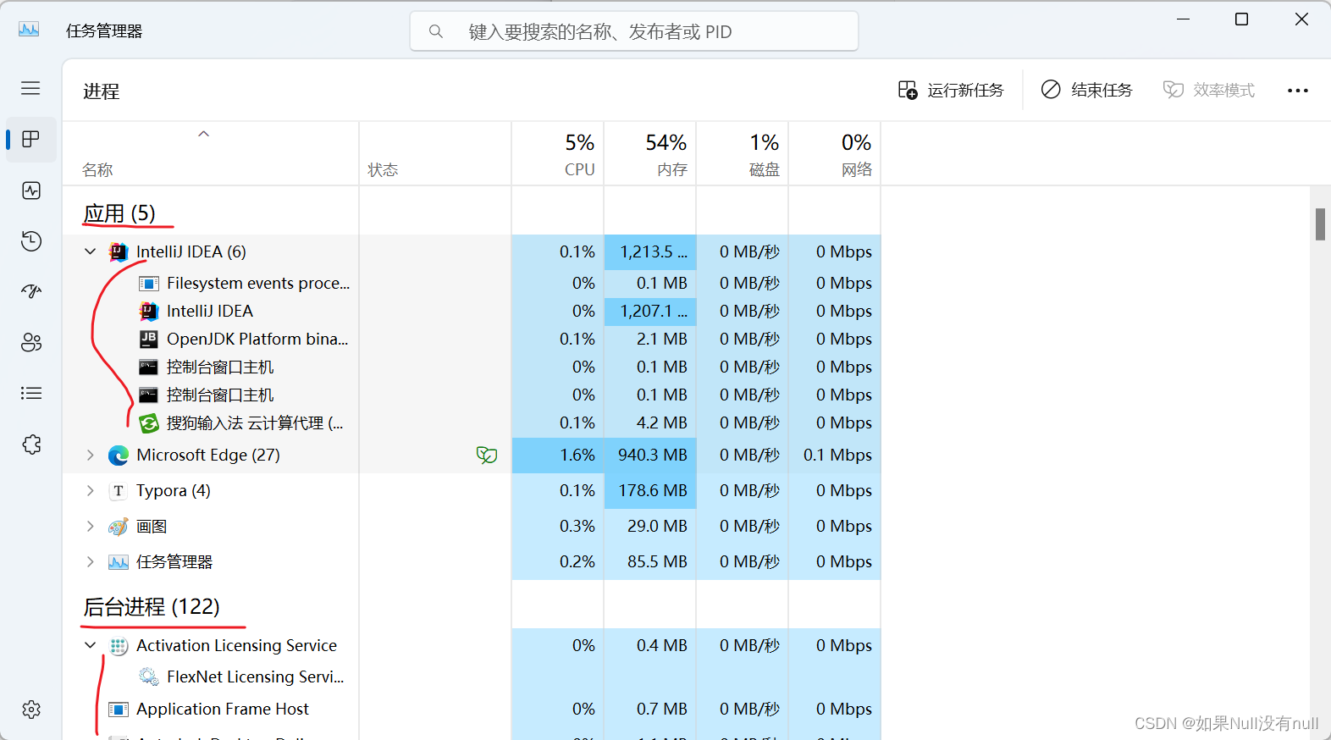This screenshot has width=1331, height=740.
Task: Click 效率模式 button
Action: coord(1208,90)
